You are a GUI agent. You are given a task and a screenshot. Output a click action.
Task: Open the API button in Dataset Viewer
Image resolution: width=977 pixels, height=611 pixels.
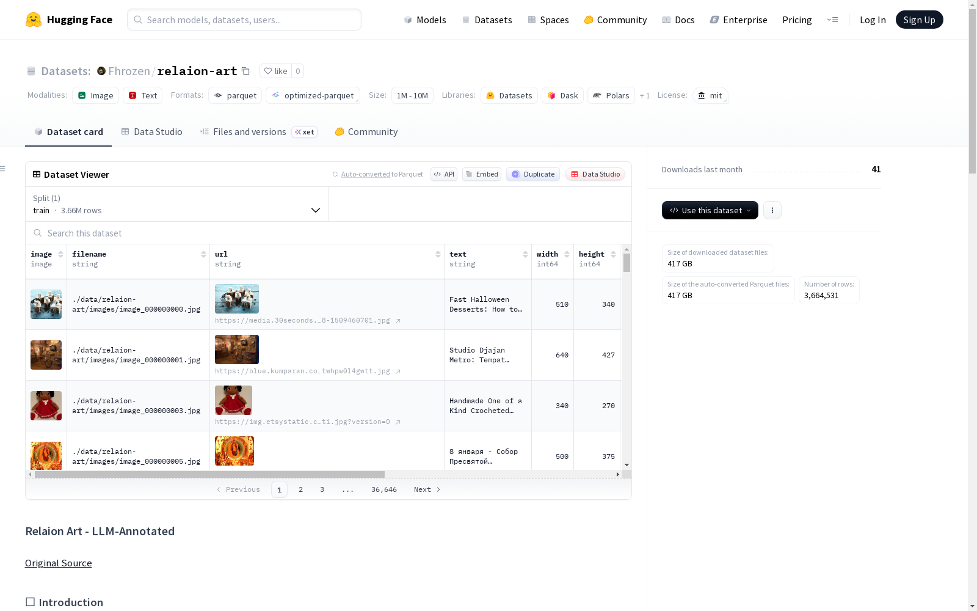[444, 174]
